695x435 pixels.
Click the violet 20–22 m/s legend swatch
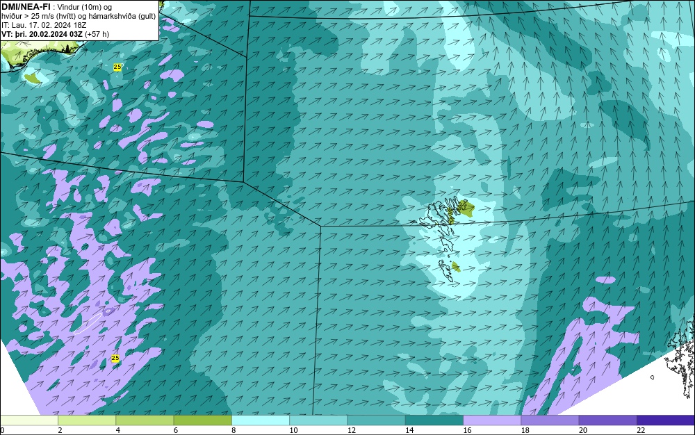coord(607,420)
